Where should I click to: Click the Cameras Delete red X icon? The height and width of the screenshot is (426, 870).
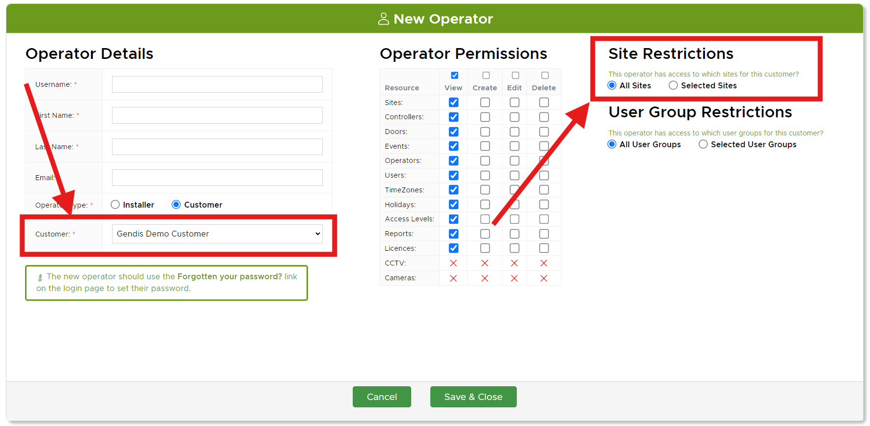click(544, 278)
